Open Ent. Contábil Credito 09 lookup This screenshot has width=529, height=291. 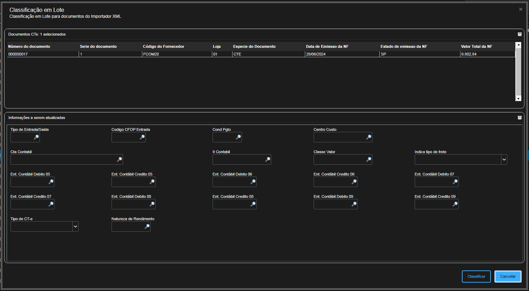click(x=455, y=204)
